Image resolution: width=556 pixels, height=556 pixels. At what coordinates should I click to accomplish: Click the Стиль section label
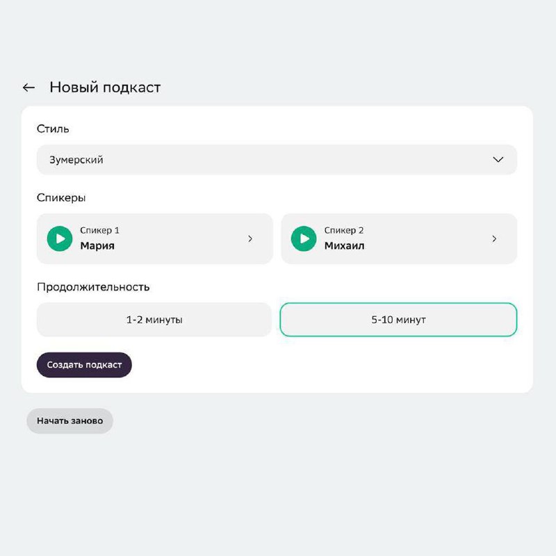(53, 129)
